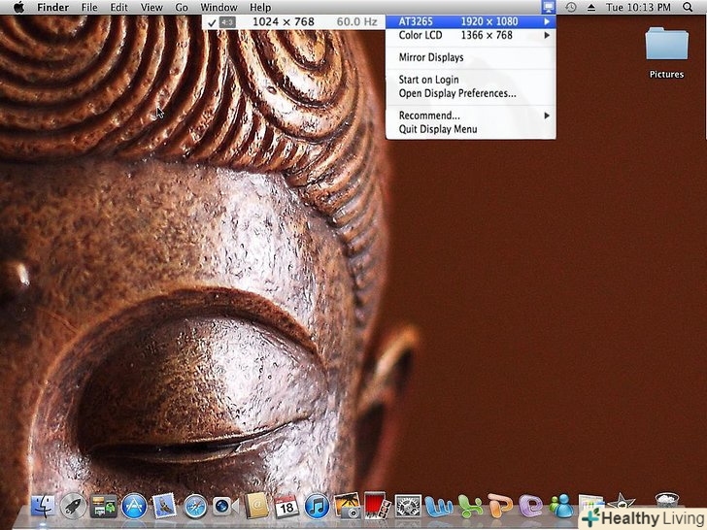707x530 pixels.
Task: Open the Window menu
Action: click(x=219, y=7)
